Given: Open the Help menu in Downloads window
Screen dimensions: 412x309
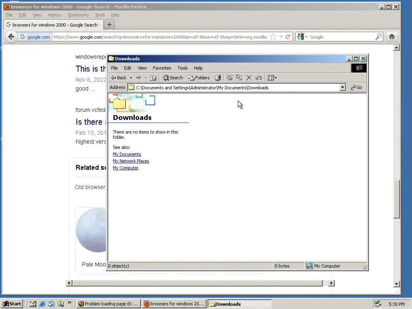Looking at the screenshot, I should pyautogui.click(x=198, y=68).
